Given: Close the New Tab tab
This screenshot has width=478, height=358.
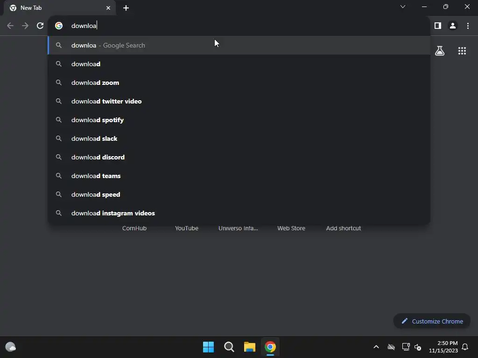Looking at the screenshot, I should [108, 8].
